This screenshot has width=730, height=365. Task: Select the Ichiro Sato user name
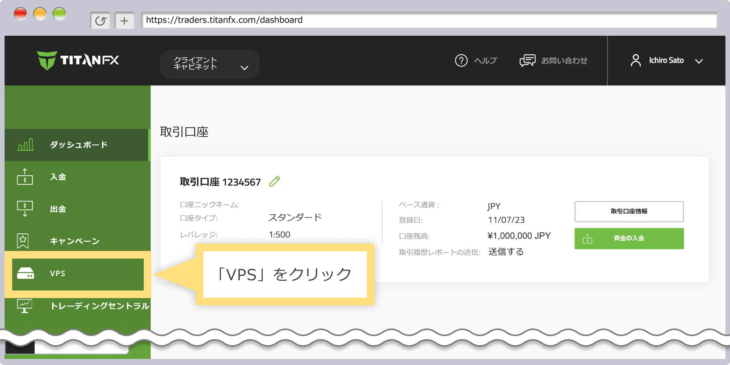pyautogui.click(x=666, y=60)
